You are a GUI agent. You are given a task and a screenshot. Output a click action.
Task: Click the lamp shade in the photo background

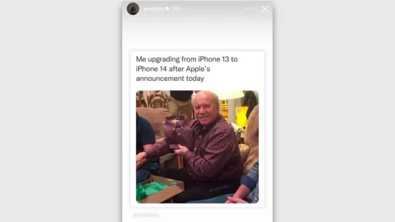[x=232, y=94]
